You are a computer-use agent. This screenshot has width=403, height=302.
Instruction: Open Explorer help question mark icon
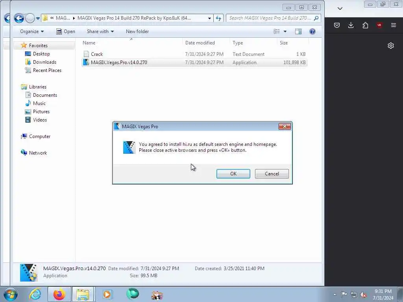(x=312, y=31)
